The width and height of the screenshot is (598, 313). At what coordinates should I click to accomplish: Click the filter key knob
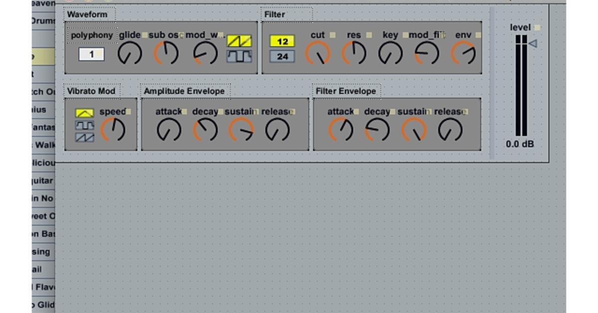click(390, 53)
